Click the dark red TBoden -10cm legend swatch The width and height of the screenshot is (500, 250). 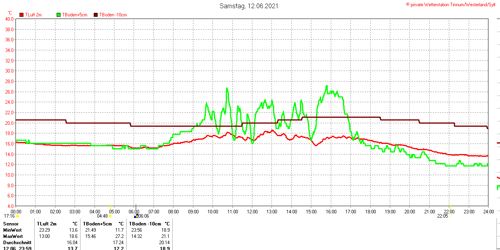pos(96,15)
